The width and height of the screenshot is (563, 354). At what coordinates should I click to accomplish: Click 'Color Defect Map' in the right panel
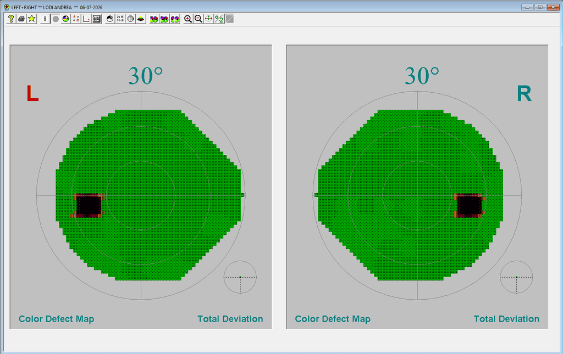pos(333,319)
